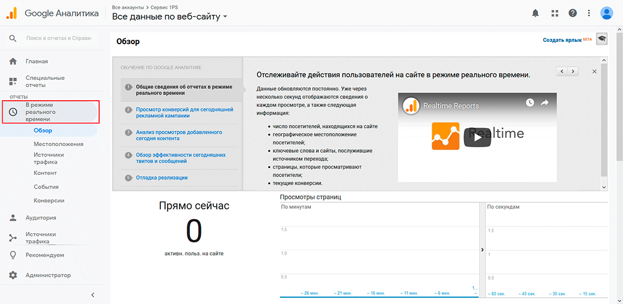The width and height of the screenshot is (623, 304).
Task: Open Специальные отчеты in the sidebar
Action: pyautogui.click(x=45, y=82)
